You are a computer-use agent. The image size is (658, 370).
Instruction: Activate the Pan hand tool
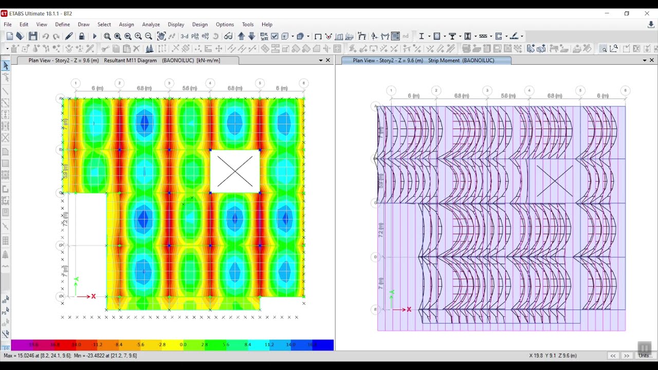[x=161, y=36]
